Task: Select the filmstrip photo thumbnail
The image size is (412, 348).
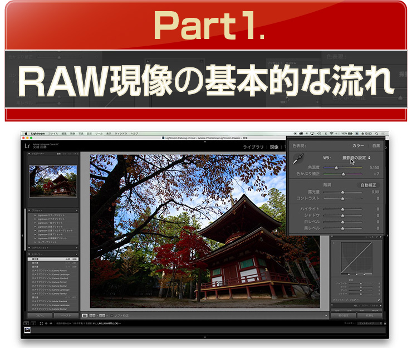Action: (x=27, y=330)
